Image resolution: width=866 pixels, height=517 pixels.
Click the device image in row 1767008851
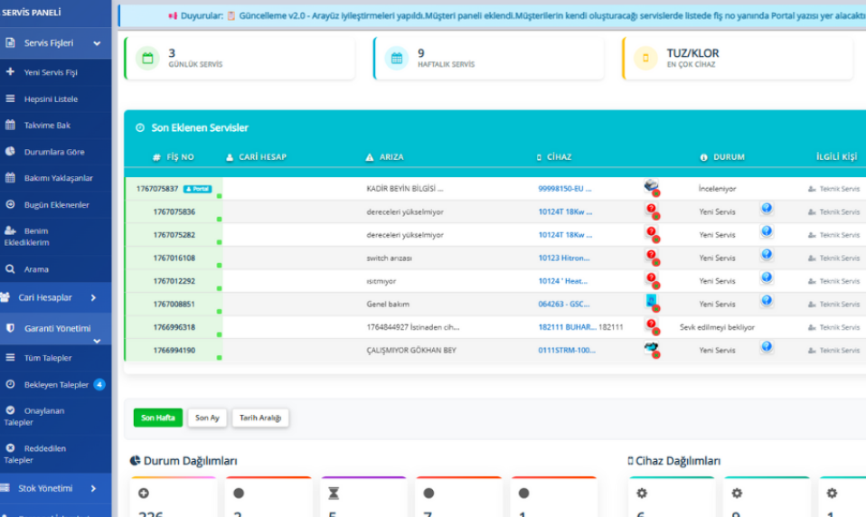pos(651,301)
